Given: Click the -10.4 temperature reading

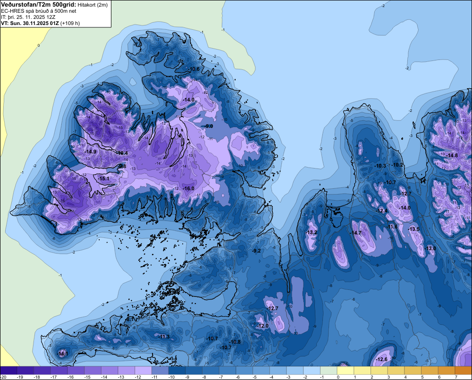Looking at the screenshot, I should pos(122,153).
